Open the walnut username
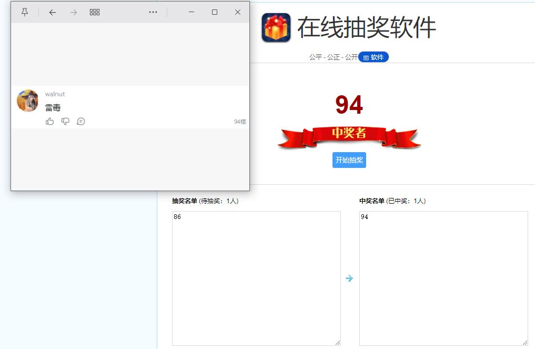The width and height of the screenshot is (535, 349). tap(55, 94)
